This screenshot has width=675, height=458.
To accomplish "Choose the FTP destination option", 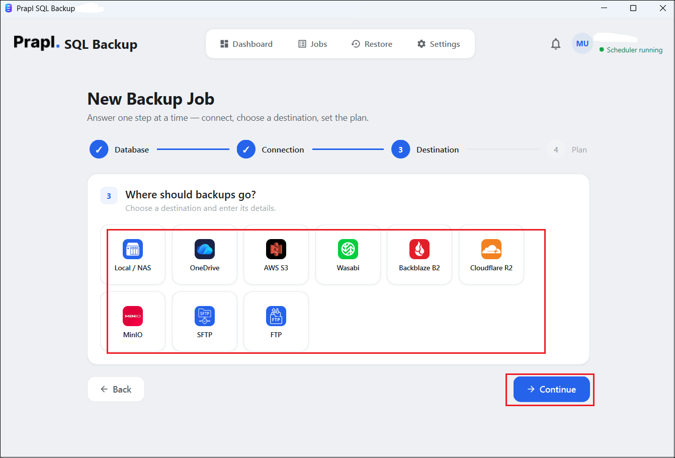I will click(276, 322).
